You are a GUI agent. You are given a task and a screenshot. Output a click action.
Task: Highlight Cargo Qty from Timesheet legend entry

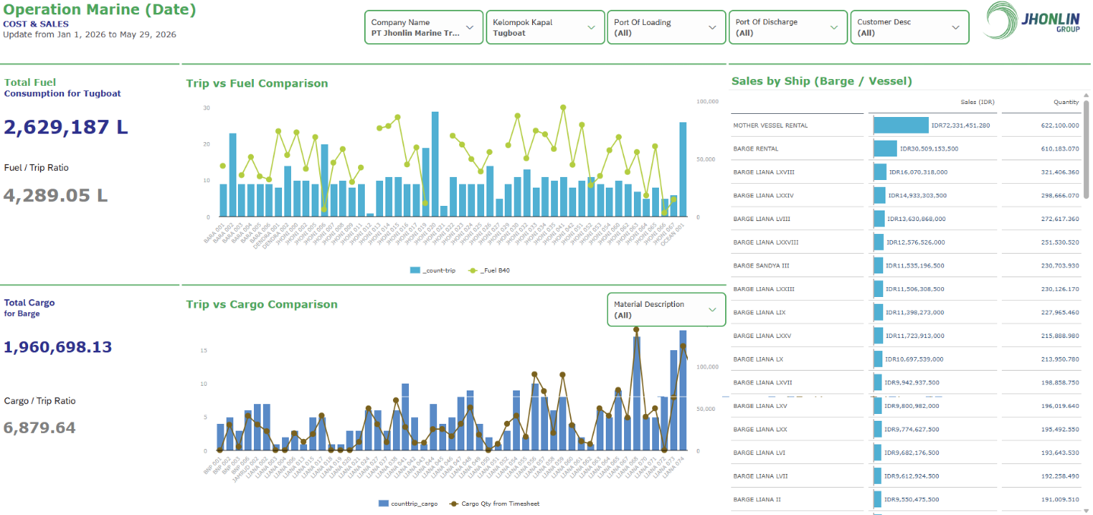click(x=494, y=504)
